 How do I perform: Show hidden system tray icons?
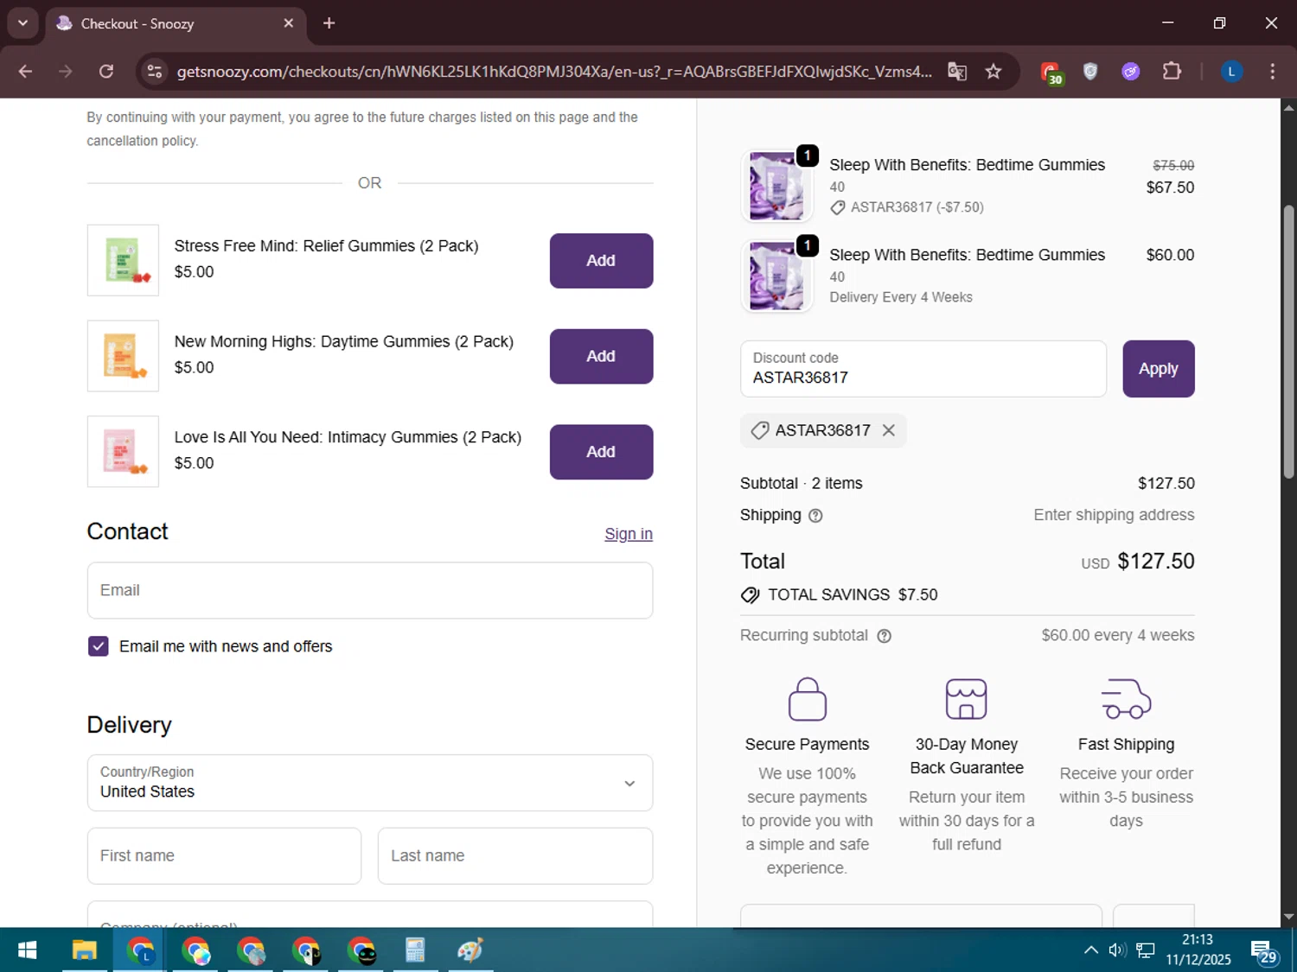pyautogui.click(x=1091, y=950)
